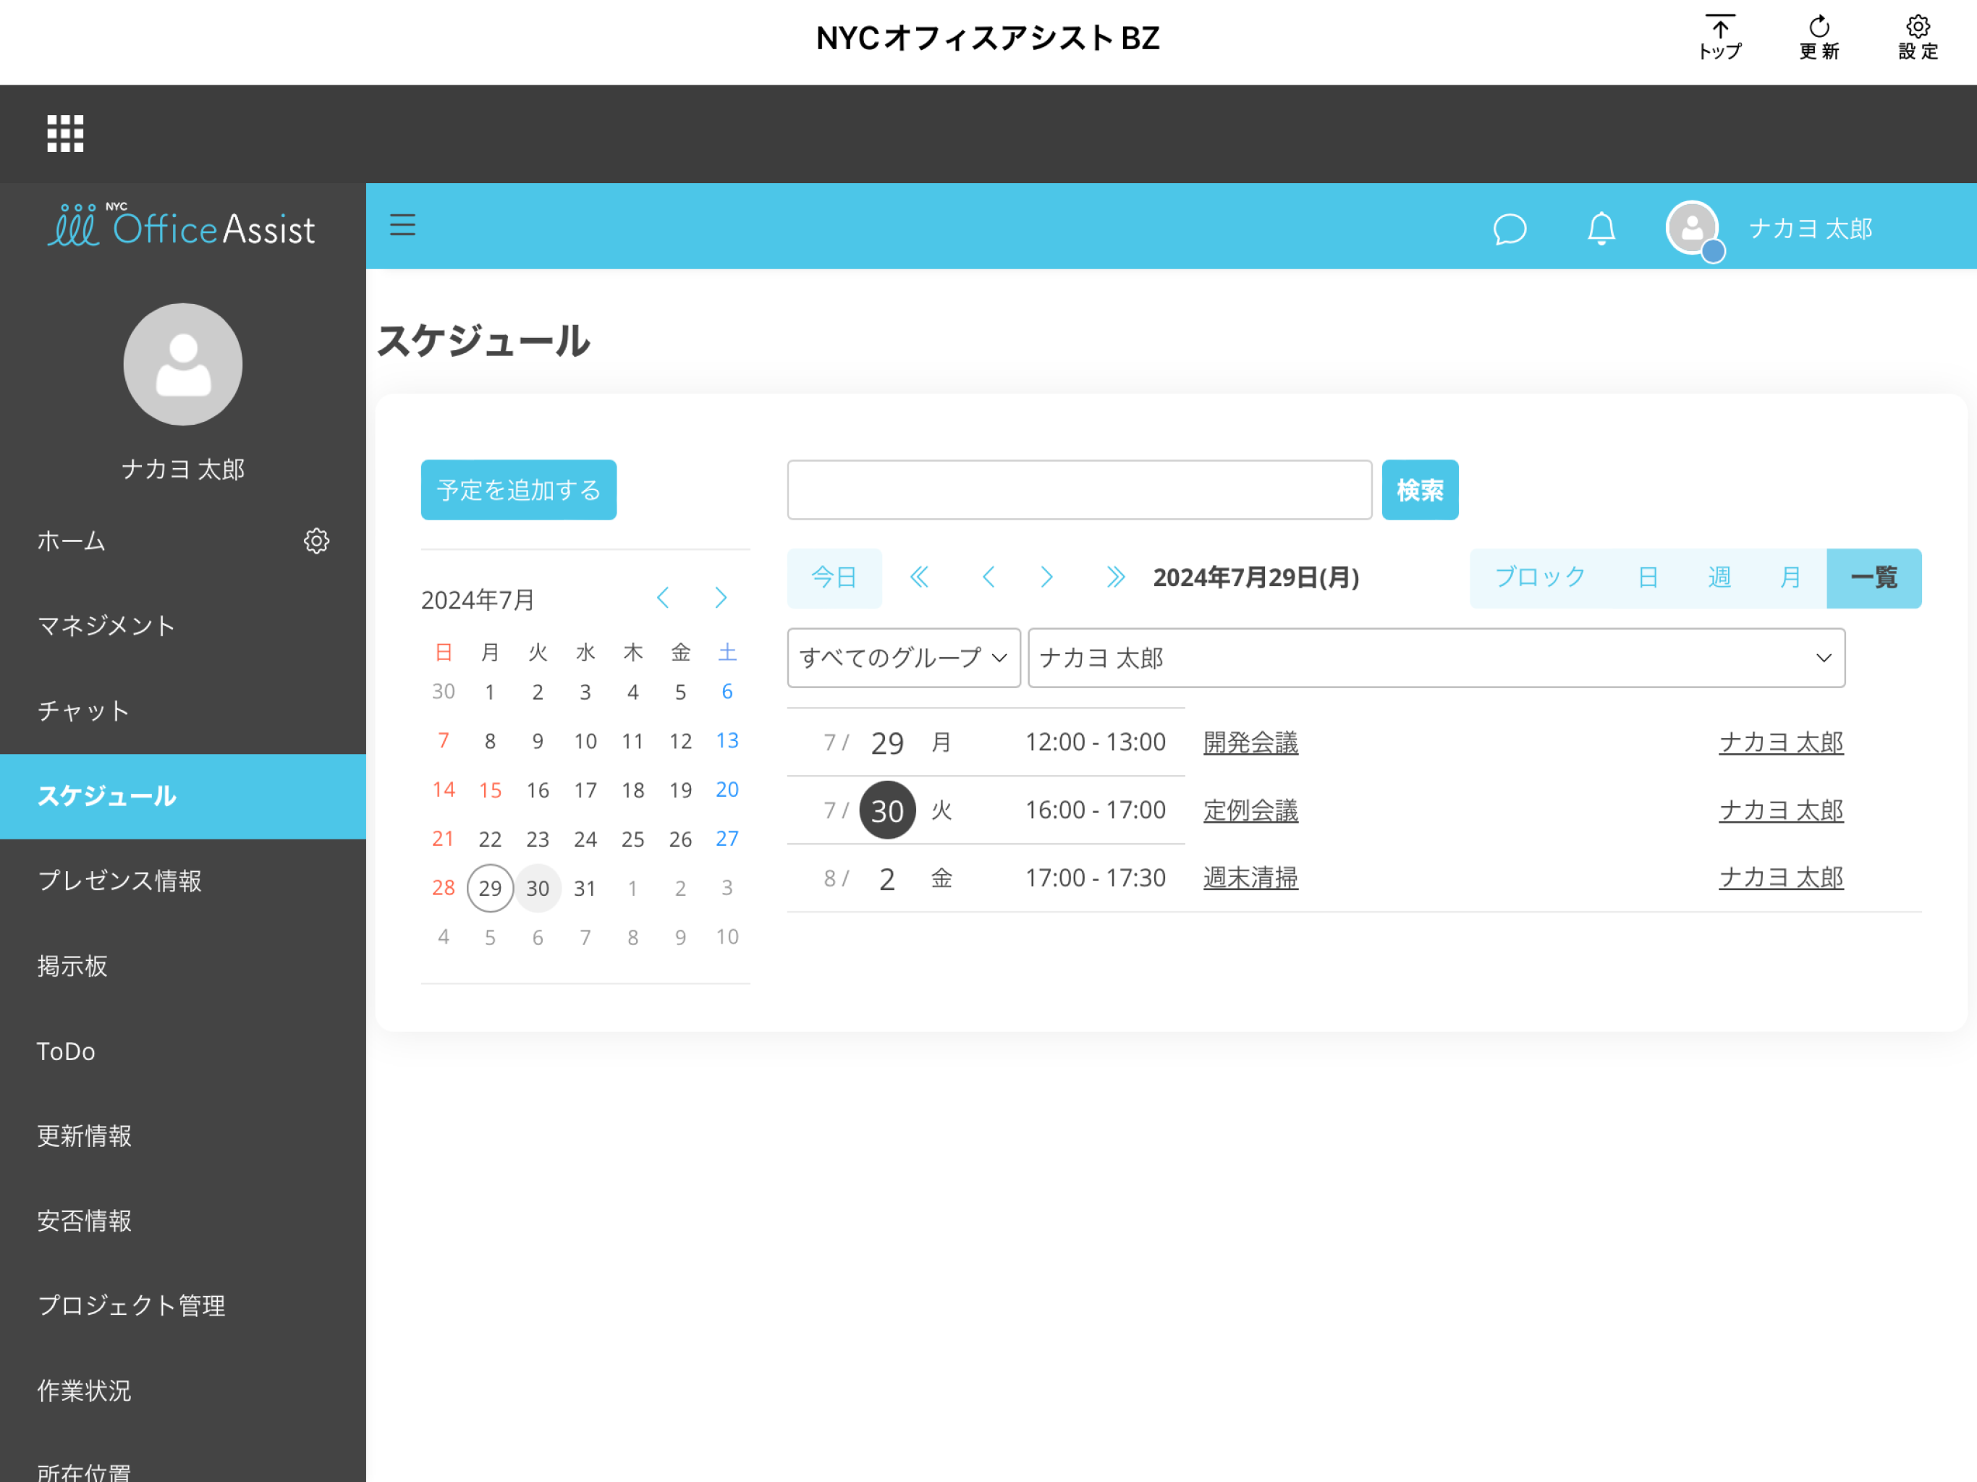Viewport: 1977px width, 1482px height.
Task: Open 掲示板 in sidebar
Action: pyautogui.click(x=72, y=966)
